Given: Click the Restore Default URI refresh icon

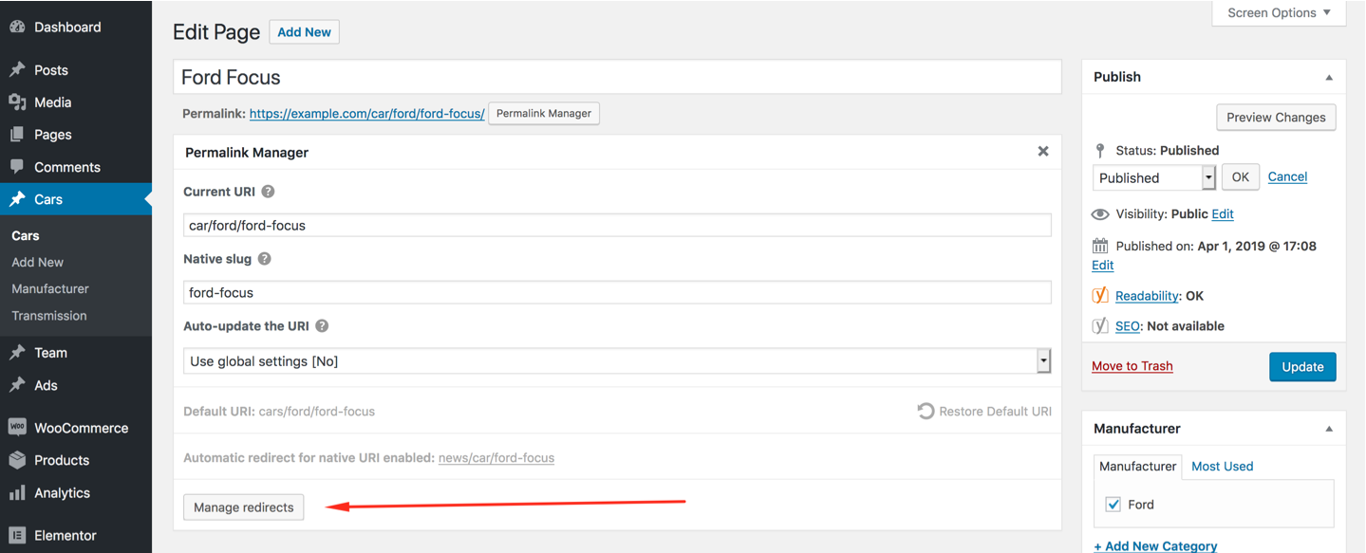Looking at the screenshot, I should 926,412.
